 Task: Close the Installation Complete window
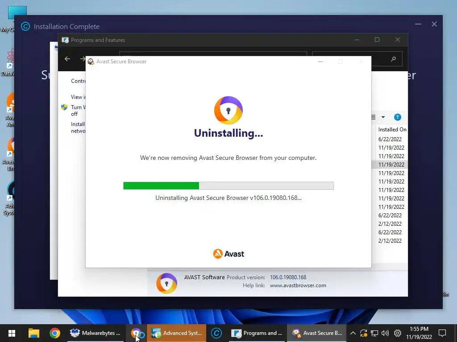click(434, 24)
